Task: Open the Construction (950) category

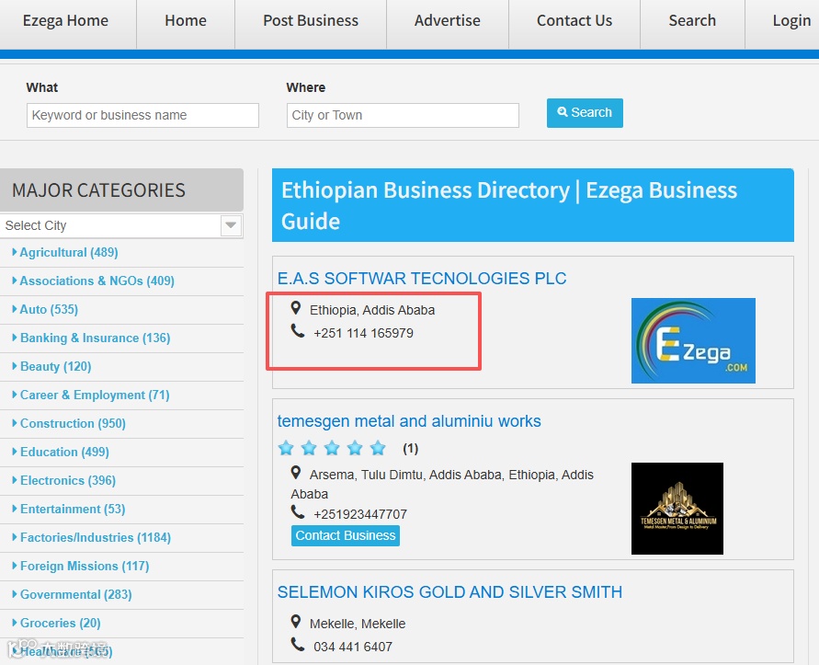Action: coord(73,423)
